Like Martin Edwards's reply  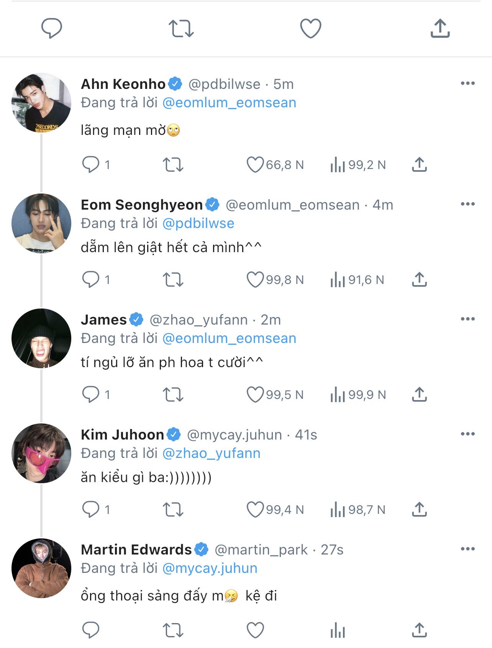255,630
